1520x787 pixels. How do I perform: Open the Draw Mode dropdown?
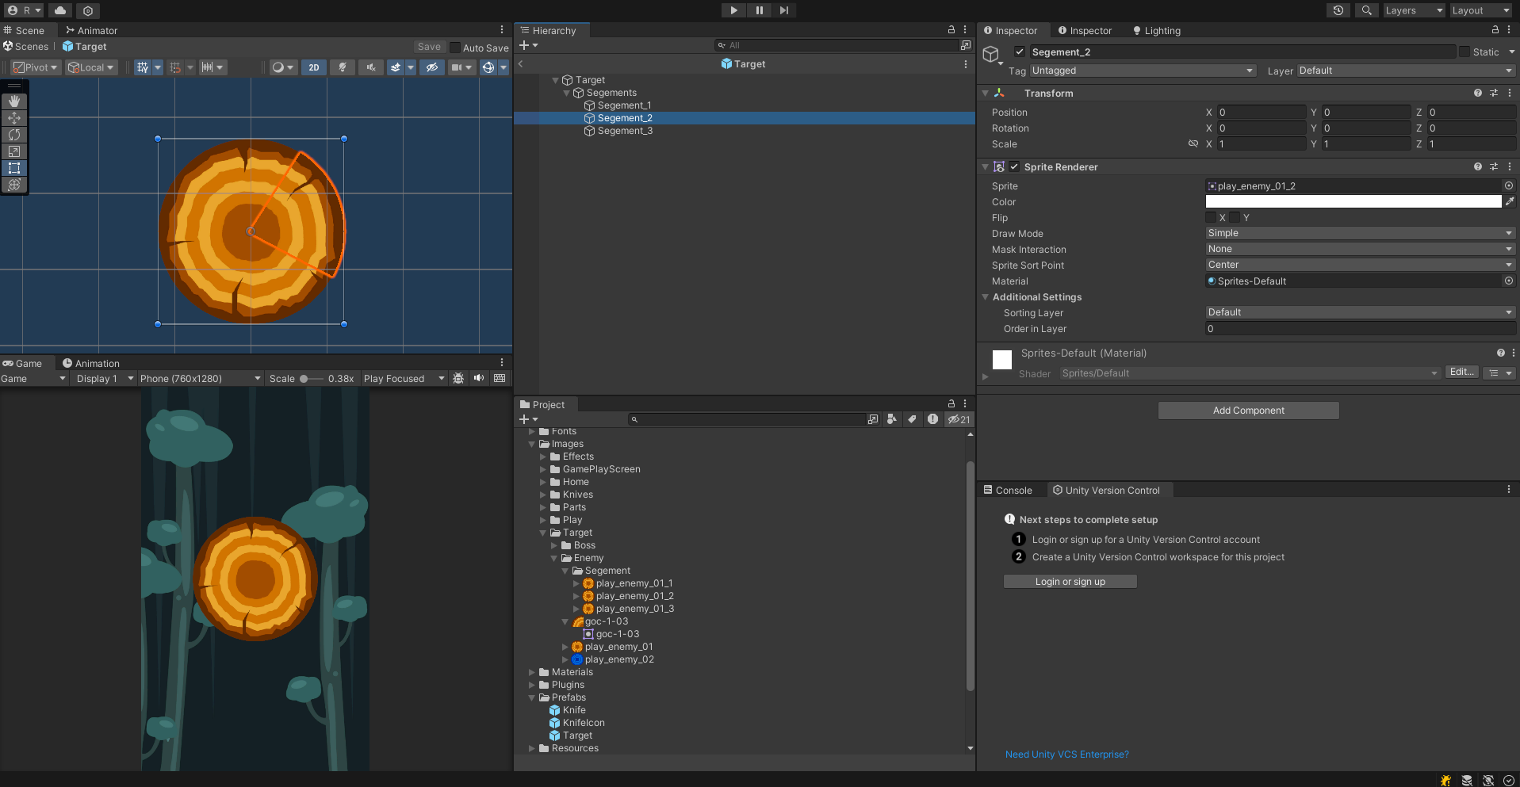click(1359, 233)
